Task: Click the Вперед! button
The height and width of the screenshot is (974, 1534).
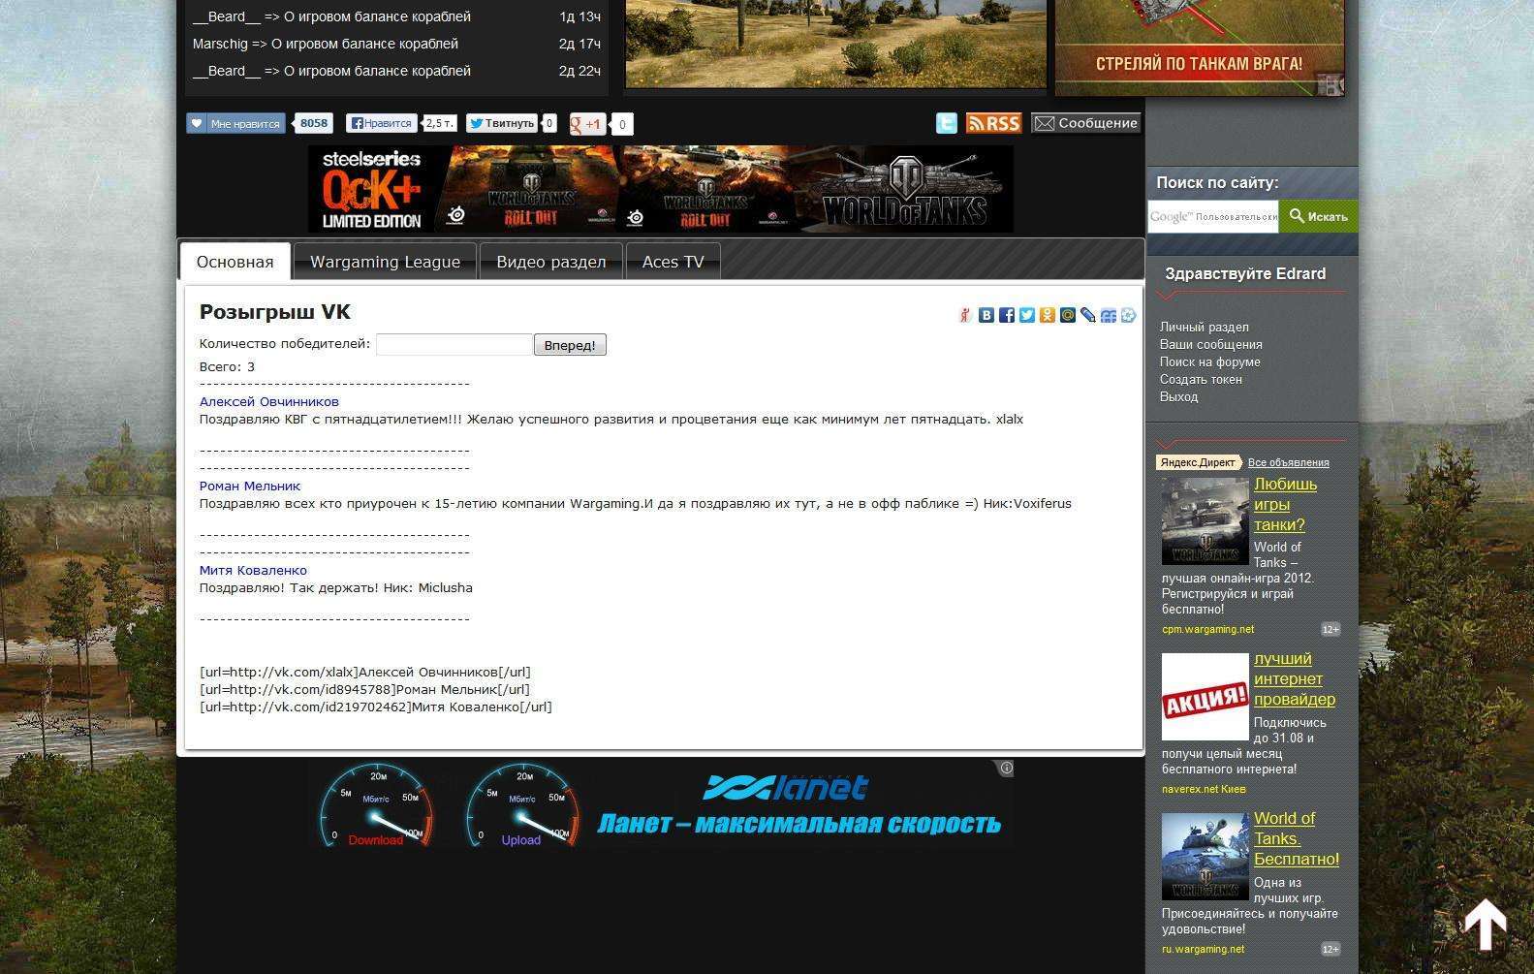Action: point(570,345)
